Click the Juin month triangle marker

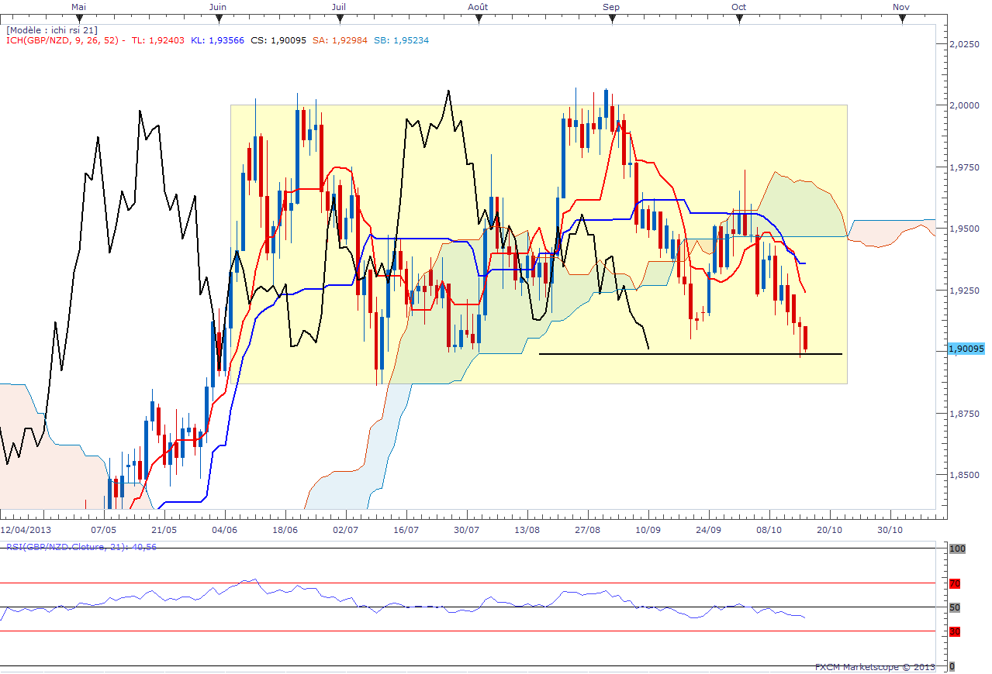[218, 18]
